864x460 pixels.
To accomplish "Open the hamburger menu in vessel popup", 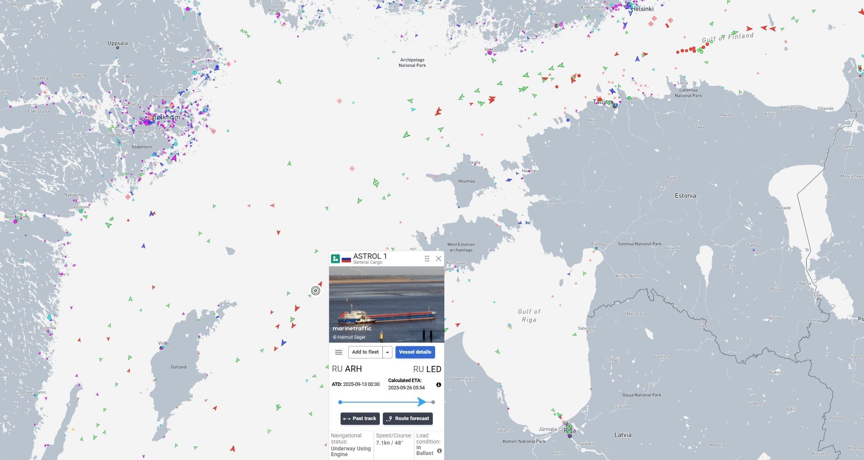I will [x=339, y=352].
